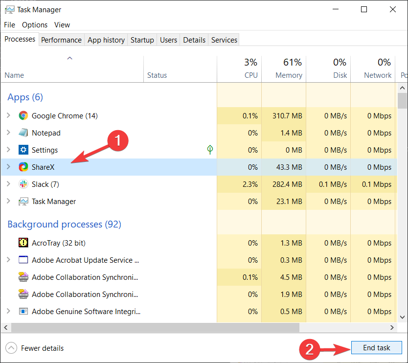Click the End task button
Screen dimensions: 408x363
[x=376, y=348]
